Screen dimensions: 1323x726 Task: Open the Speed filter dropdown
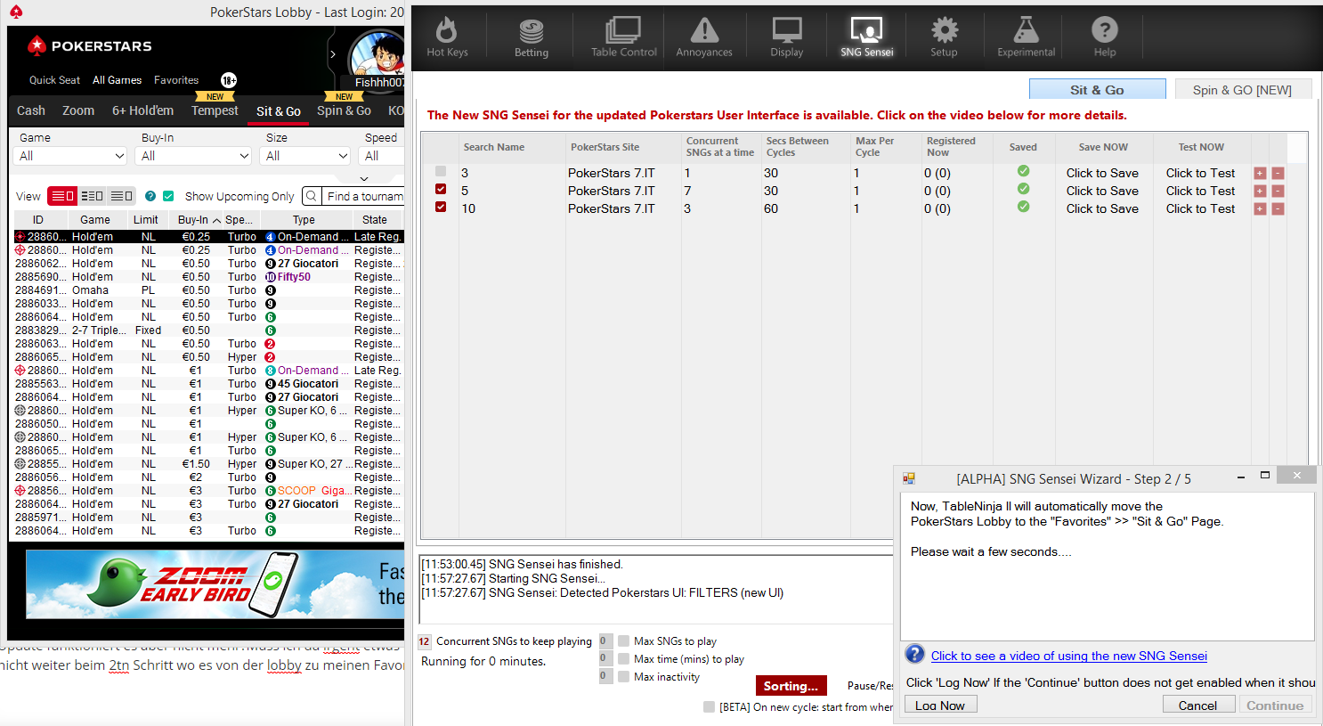click(382, 156)
